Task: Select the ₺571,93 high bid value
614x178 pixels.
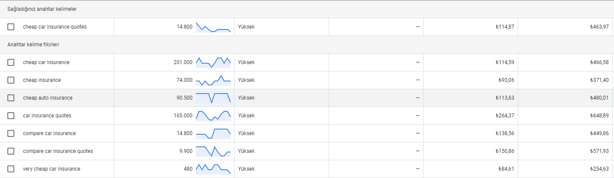Action: click(x=599, y=151)
